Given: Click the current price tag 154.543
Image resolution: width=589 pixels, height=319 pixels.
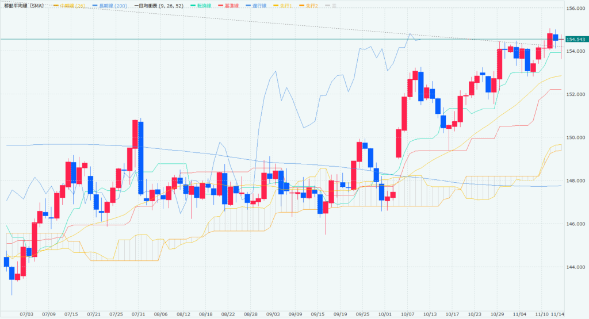Looking at the screenshot, I should (x=576, y=39).
